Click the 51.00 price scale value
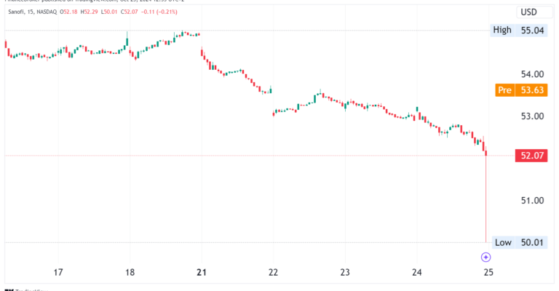Screen dimensions: 559x291 (532, 201)
